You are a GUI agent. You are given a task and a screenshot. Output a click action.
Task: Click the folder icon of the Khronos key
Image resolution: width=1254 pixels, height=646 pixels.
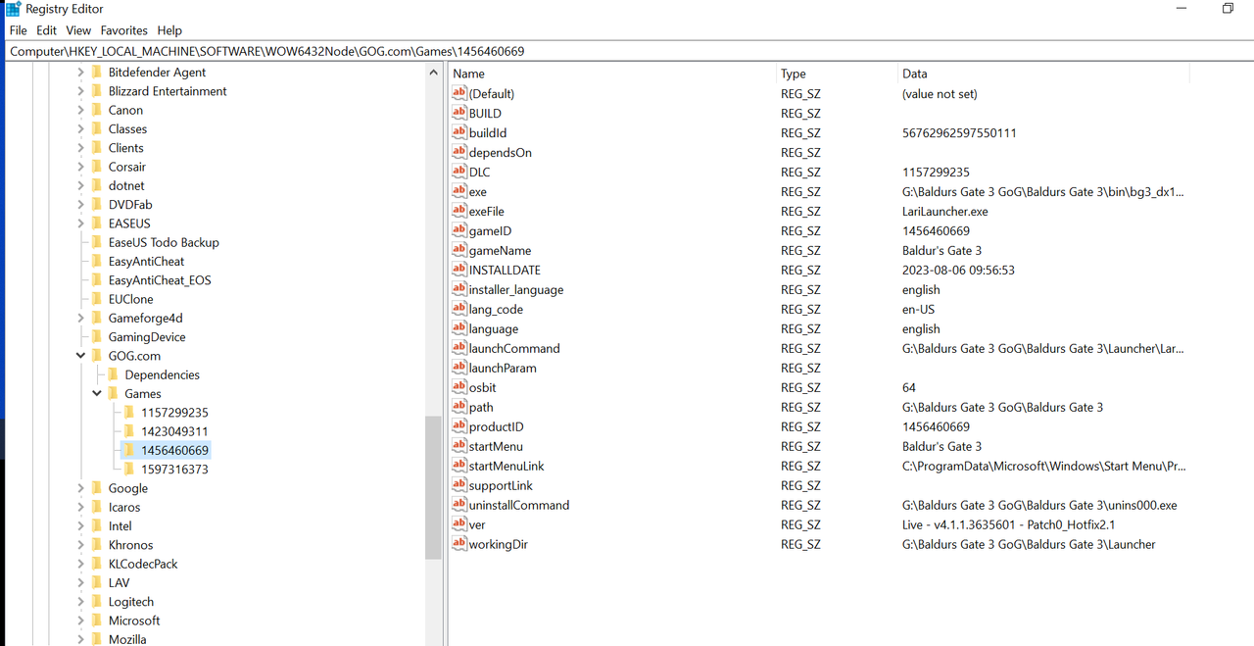pos(96,545)
